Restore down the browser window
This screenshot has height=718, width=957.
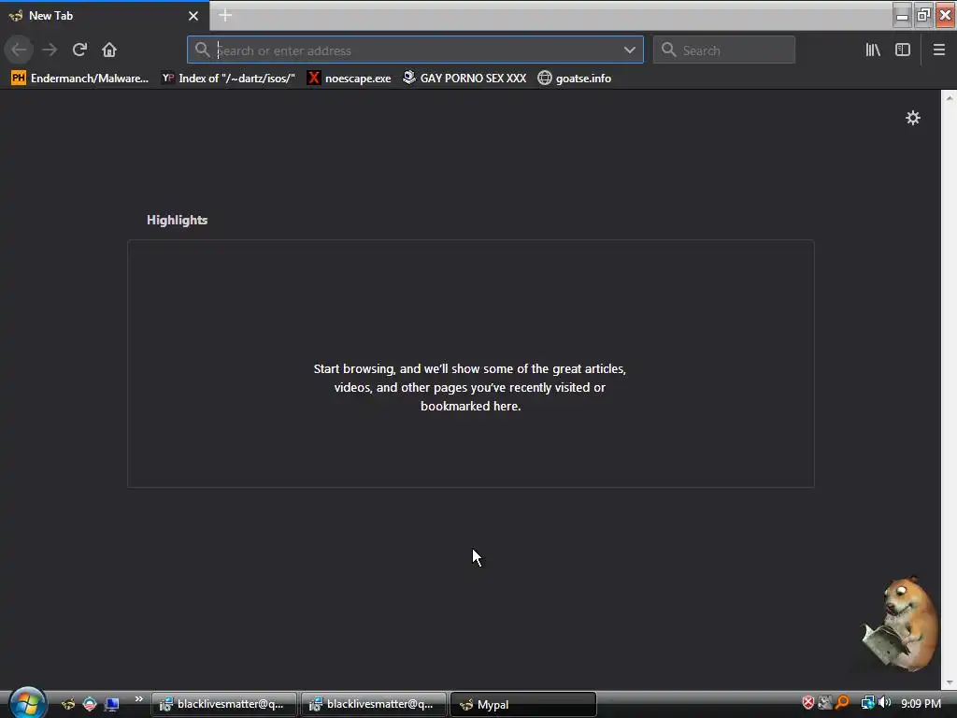pyautogui.click(x=923, y=15)
